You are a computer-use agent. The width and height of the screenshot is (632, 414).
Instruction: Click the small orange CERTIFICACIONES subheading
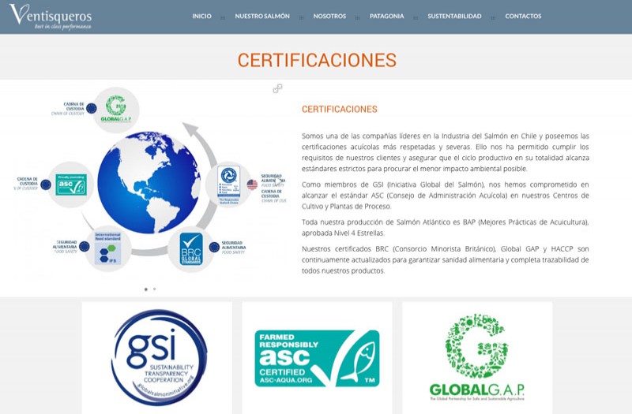coord(340,110)
